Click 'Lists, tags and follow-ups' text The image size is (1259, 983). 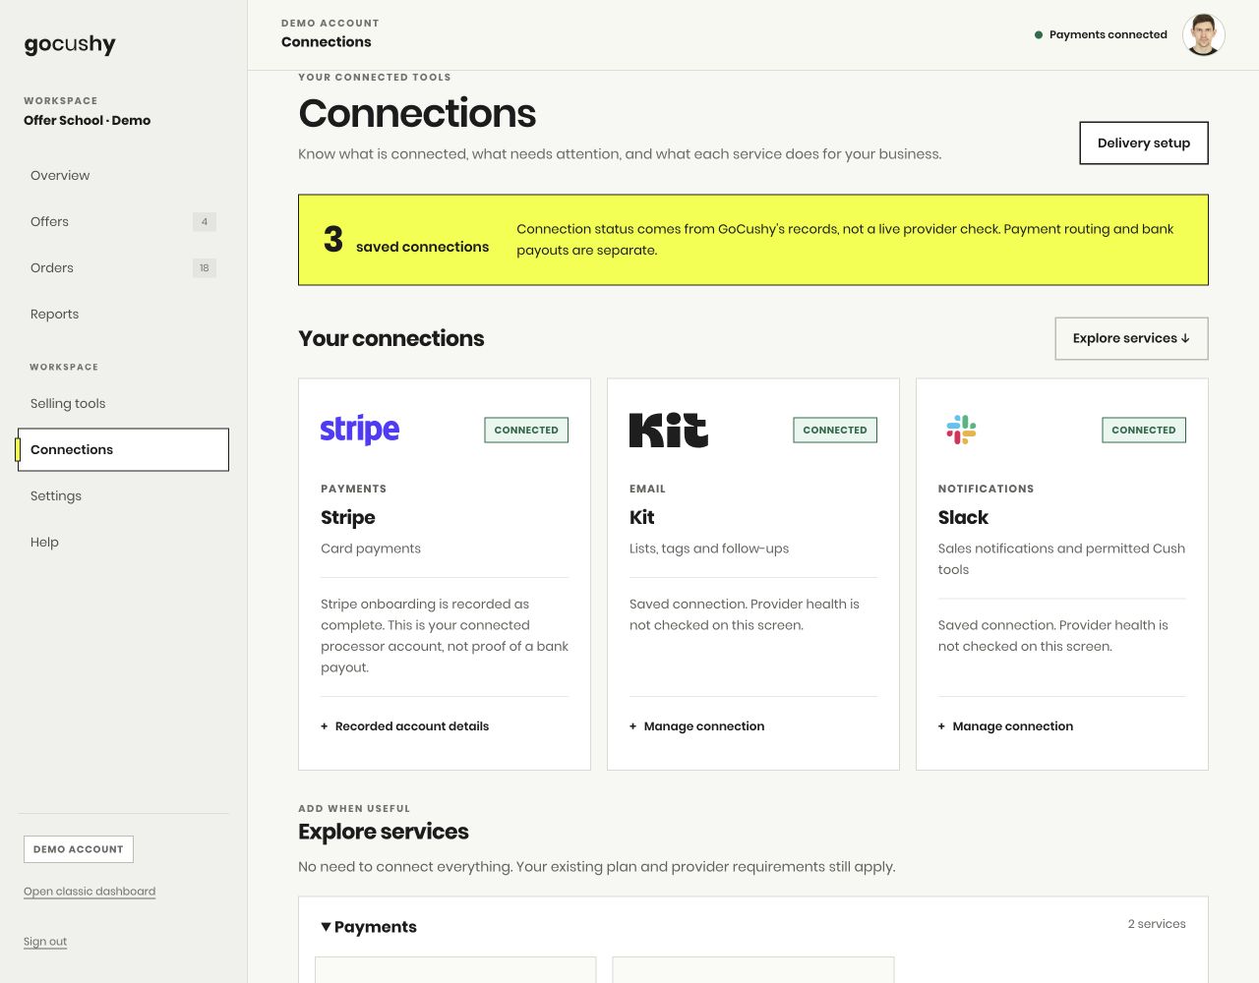point(709,549)
